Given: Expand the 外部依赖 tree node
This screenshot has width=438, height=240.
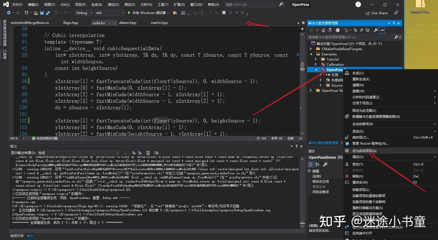Looking at the screenshot, I should [x=320, y=80].
